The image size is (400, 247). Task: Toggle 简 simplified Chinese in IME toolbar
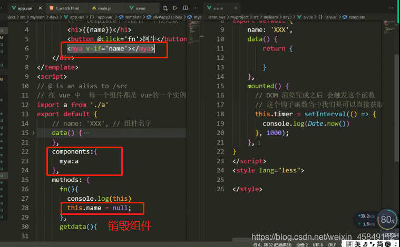381,244
